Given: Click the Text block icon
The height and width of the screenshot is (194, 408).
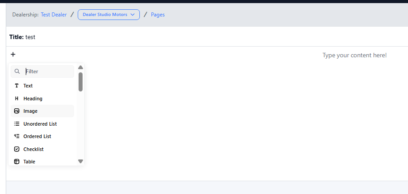Looking at the screenshot, I should (17, 86).
